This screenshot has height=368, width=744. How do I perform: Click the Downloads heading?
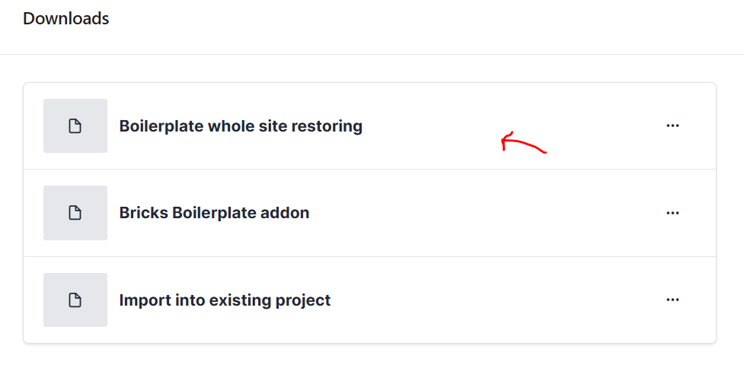66,18
